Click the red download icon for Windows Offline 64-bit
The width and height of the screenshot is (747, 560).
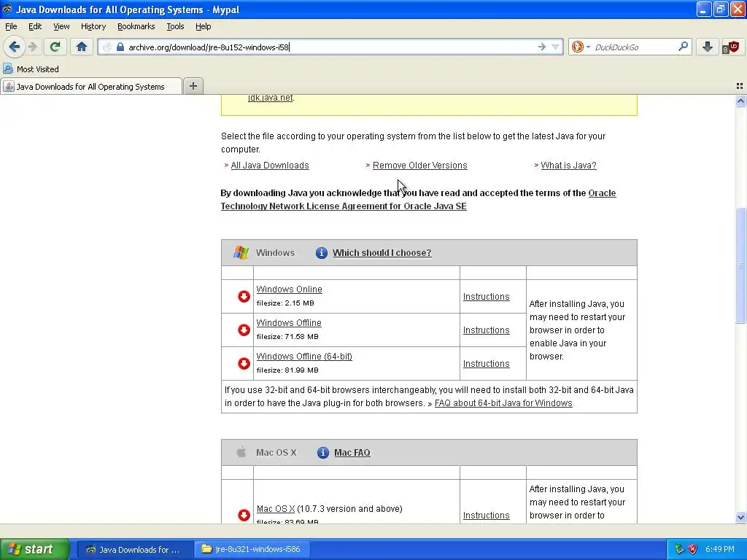pos(244,363)
